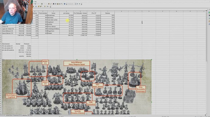This screenshot has width=210, height=117.
Task: Click the alignment icon beside anchor toolbar group
Action: tap(47, 6)
